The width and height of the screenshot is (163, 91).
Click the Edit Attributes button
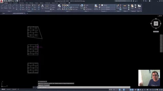tap(88, 9)
